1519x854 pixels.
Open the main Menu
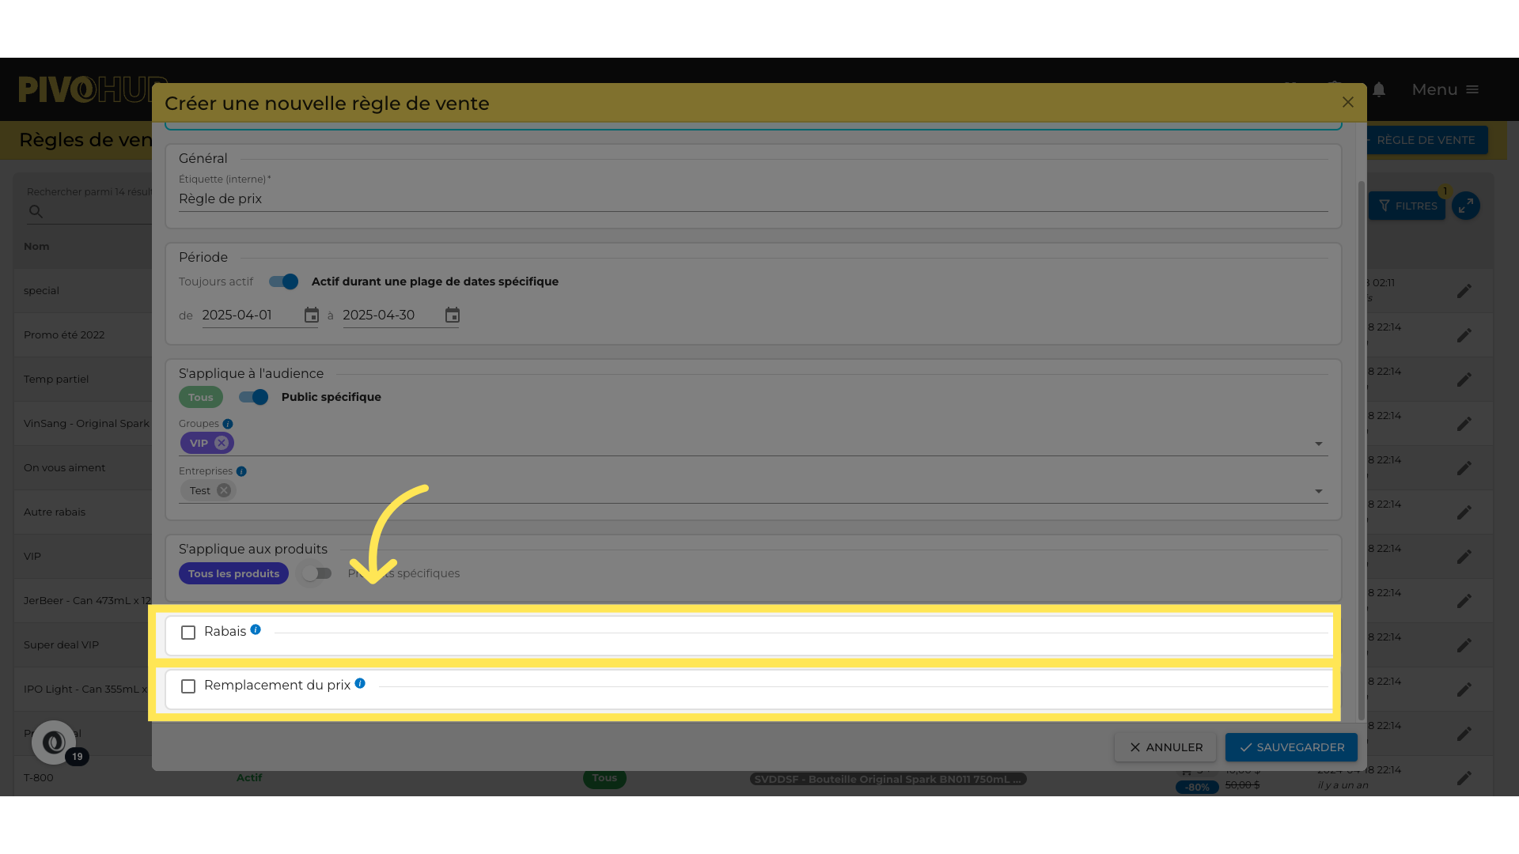coord(1445,90)
